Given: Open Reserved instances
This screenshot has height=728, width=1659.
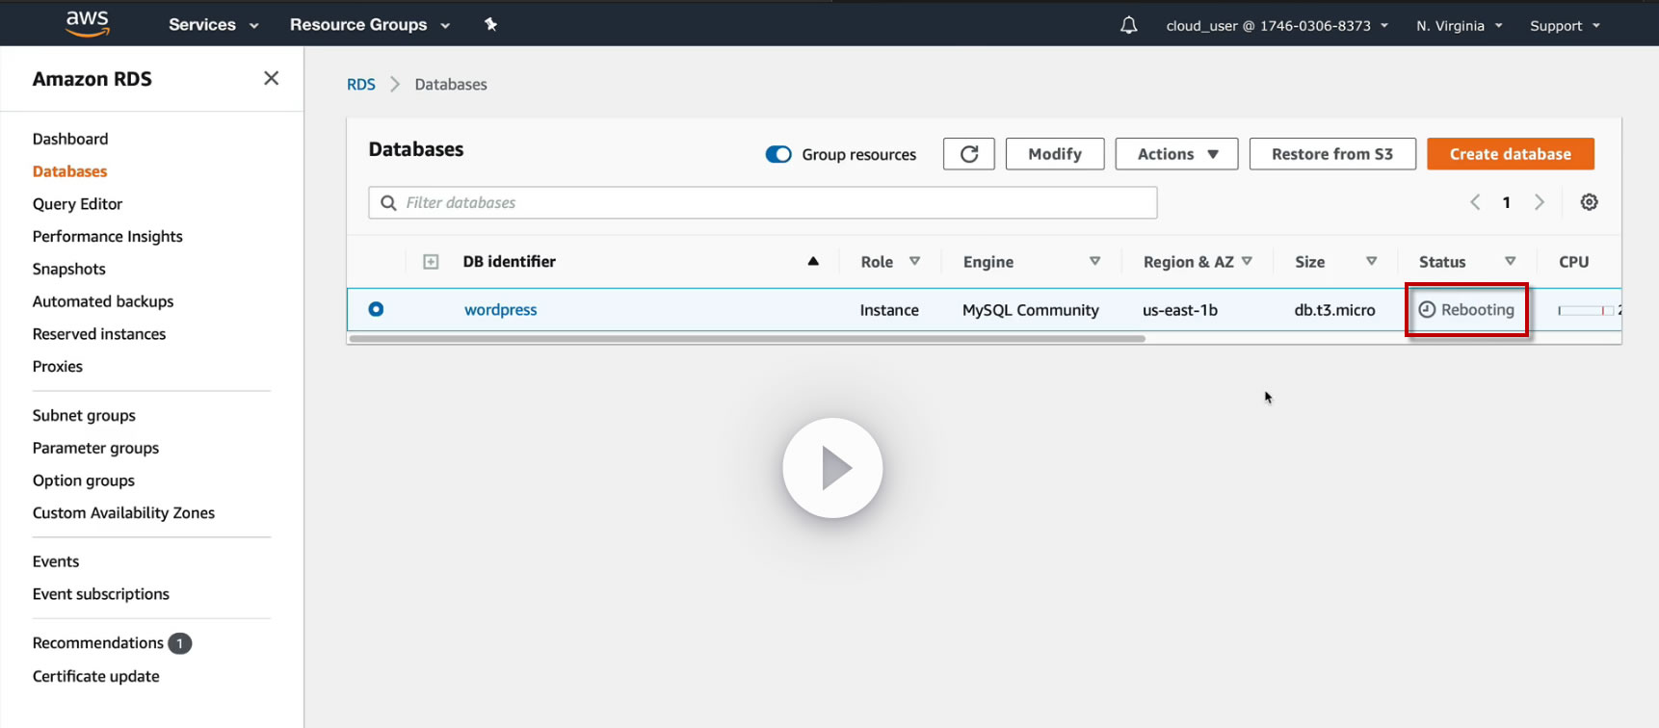Looking at the screenshot, I should coord(99,334).
